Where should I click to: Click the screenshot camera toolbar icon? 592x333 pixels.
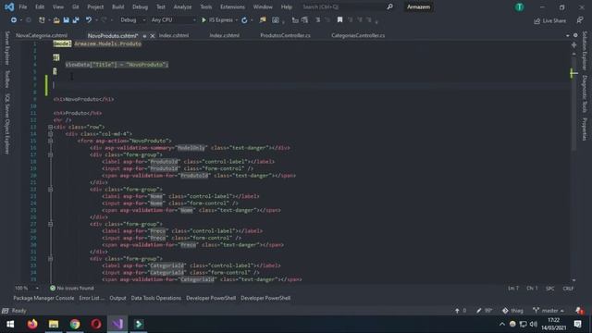click(x=276, y=20)
